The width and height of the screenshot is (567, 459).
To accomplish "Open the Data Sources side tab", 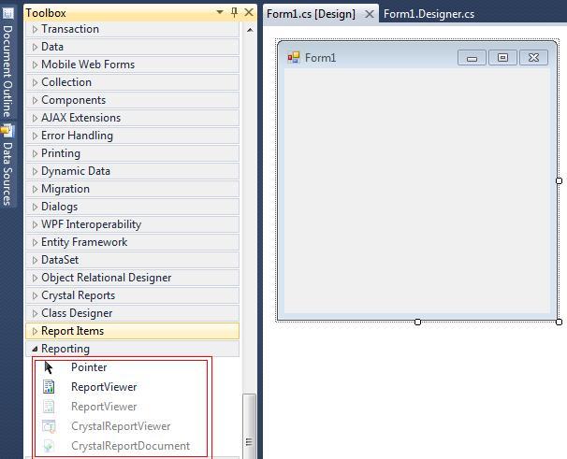I will [x=8, y=174].
